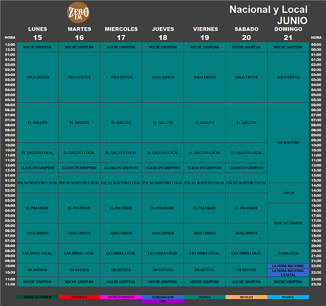Screen dimensions: 326x306
Task: Select the purple CINE legend swatch
Action: coord(163,301)
